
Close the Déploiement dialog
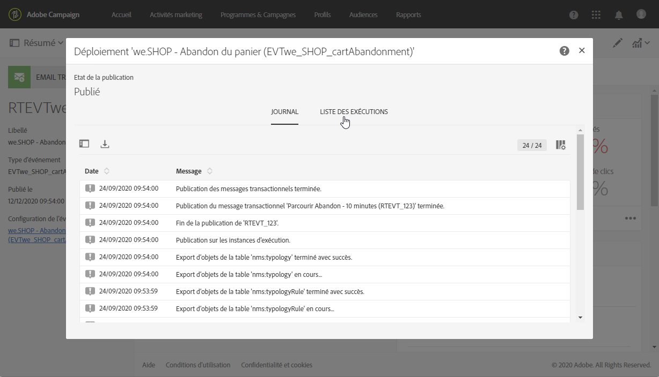(x=582, y=51)
